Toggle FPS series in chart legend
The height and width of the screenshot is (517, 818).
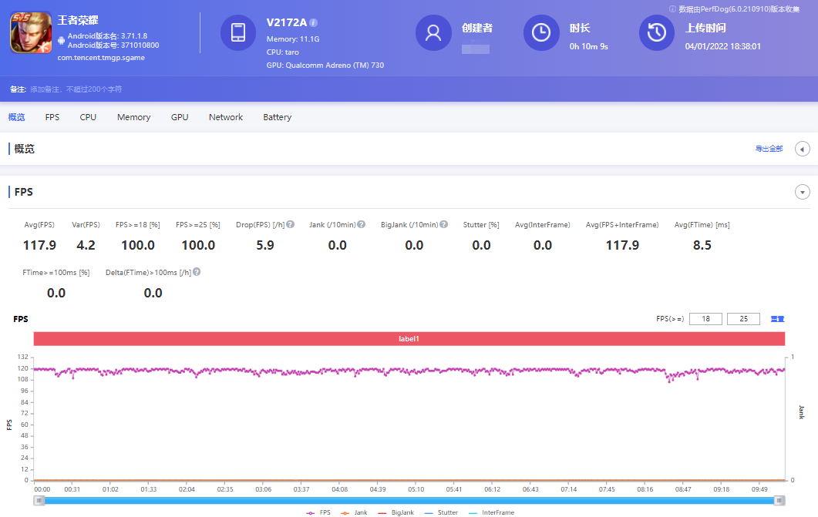tap(318, 512)
